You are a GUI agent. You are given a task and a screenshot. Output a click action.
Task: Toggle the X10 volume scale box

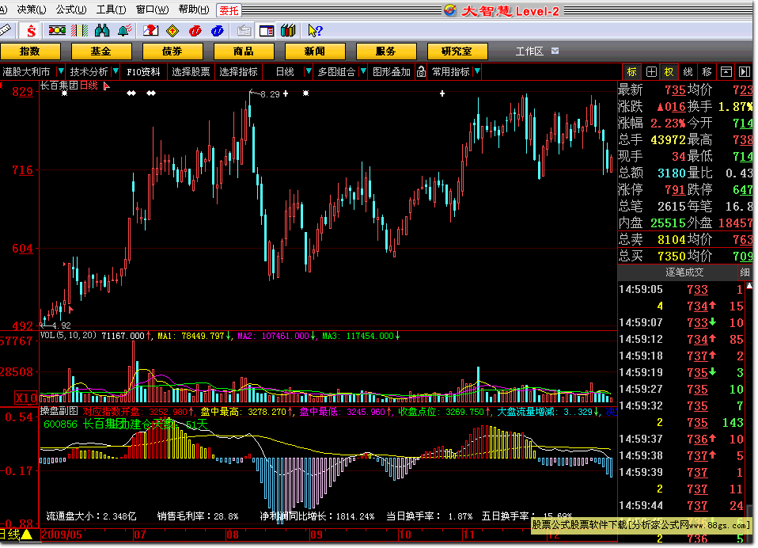[x=25, y=398]
